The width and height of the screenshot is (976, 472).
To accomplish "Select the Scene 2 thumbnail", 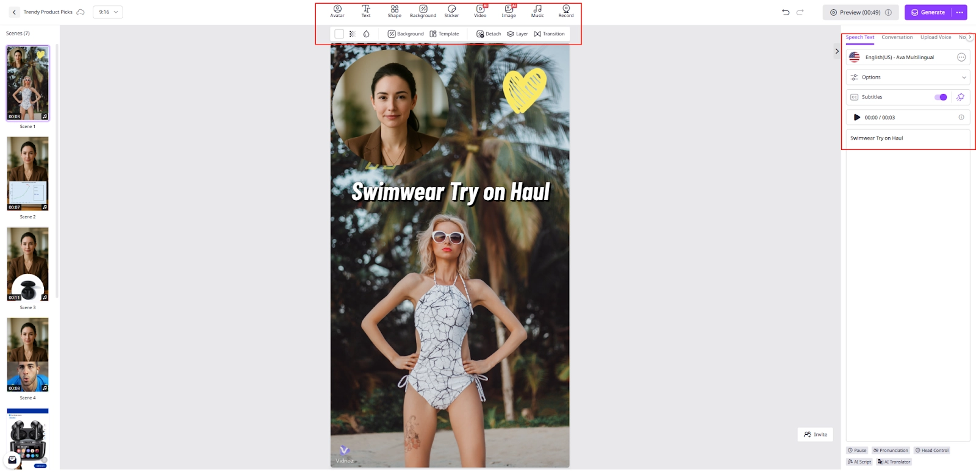I will click(27, 174).
